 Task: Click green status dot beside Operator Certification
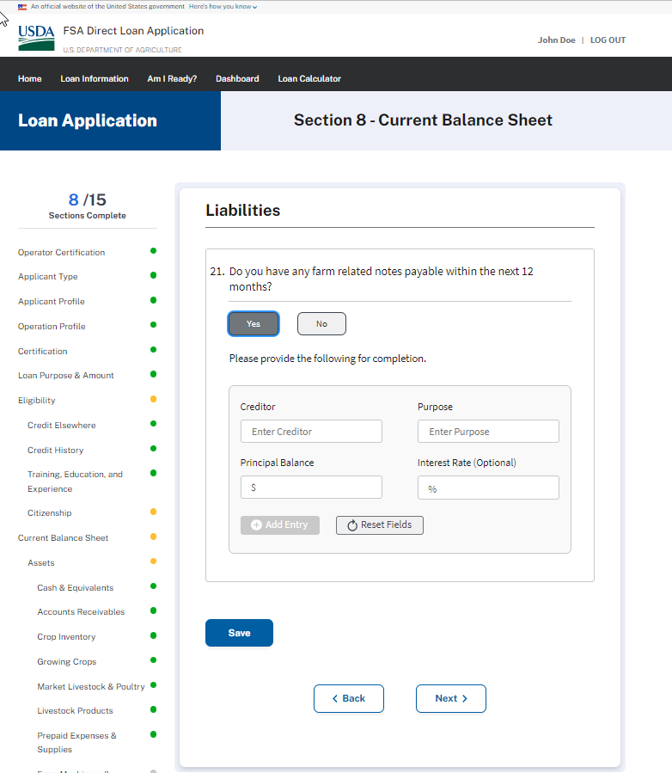tap(153, 251)
